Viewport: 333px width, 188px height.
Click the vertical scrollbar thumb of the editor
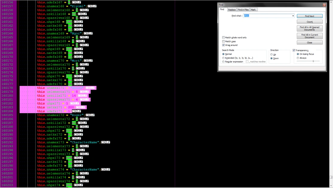pos(331,177)
